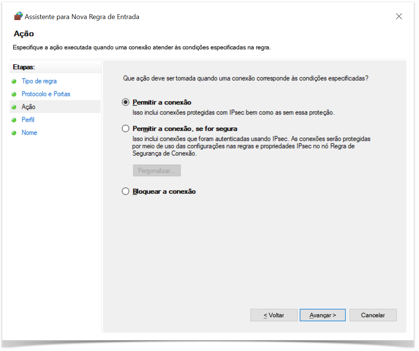The image size is (419, 351).
Task: Click green bullet beside Tipo de regra
Action: [x=14, y=81]
